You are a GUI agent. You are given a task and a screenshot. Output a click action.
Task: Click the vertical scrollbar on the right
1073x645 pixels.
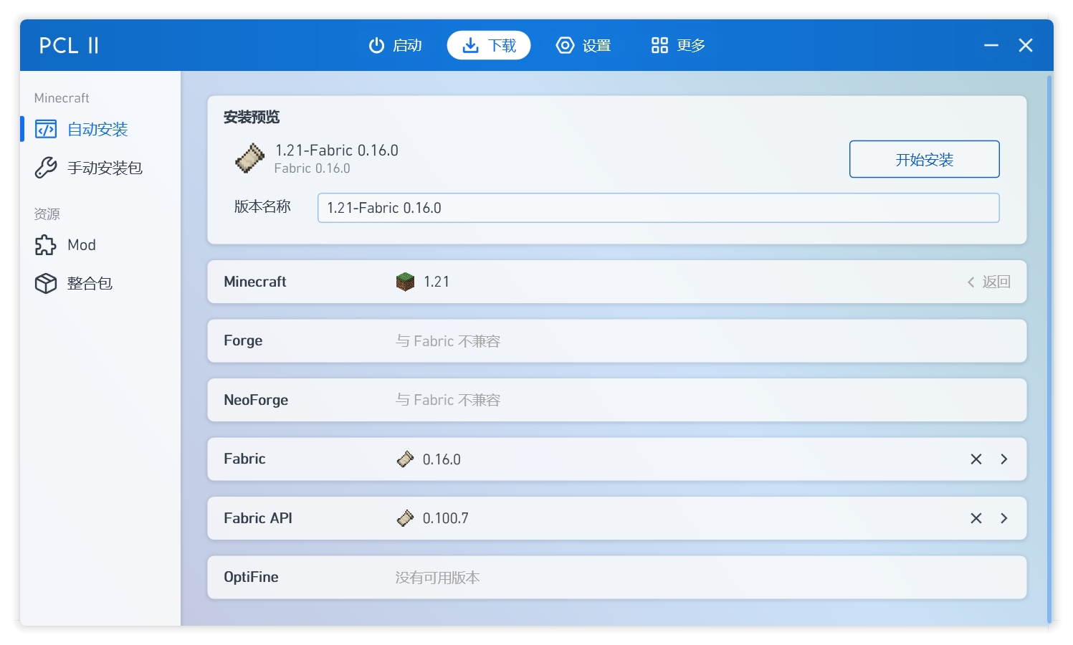1049,348
